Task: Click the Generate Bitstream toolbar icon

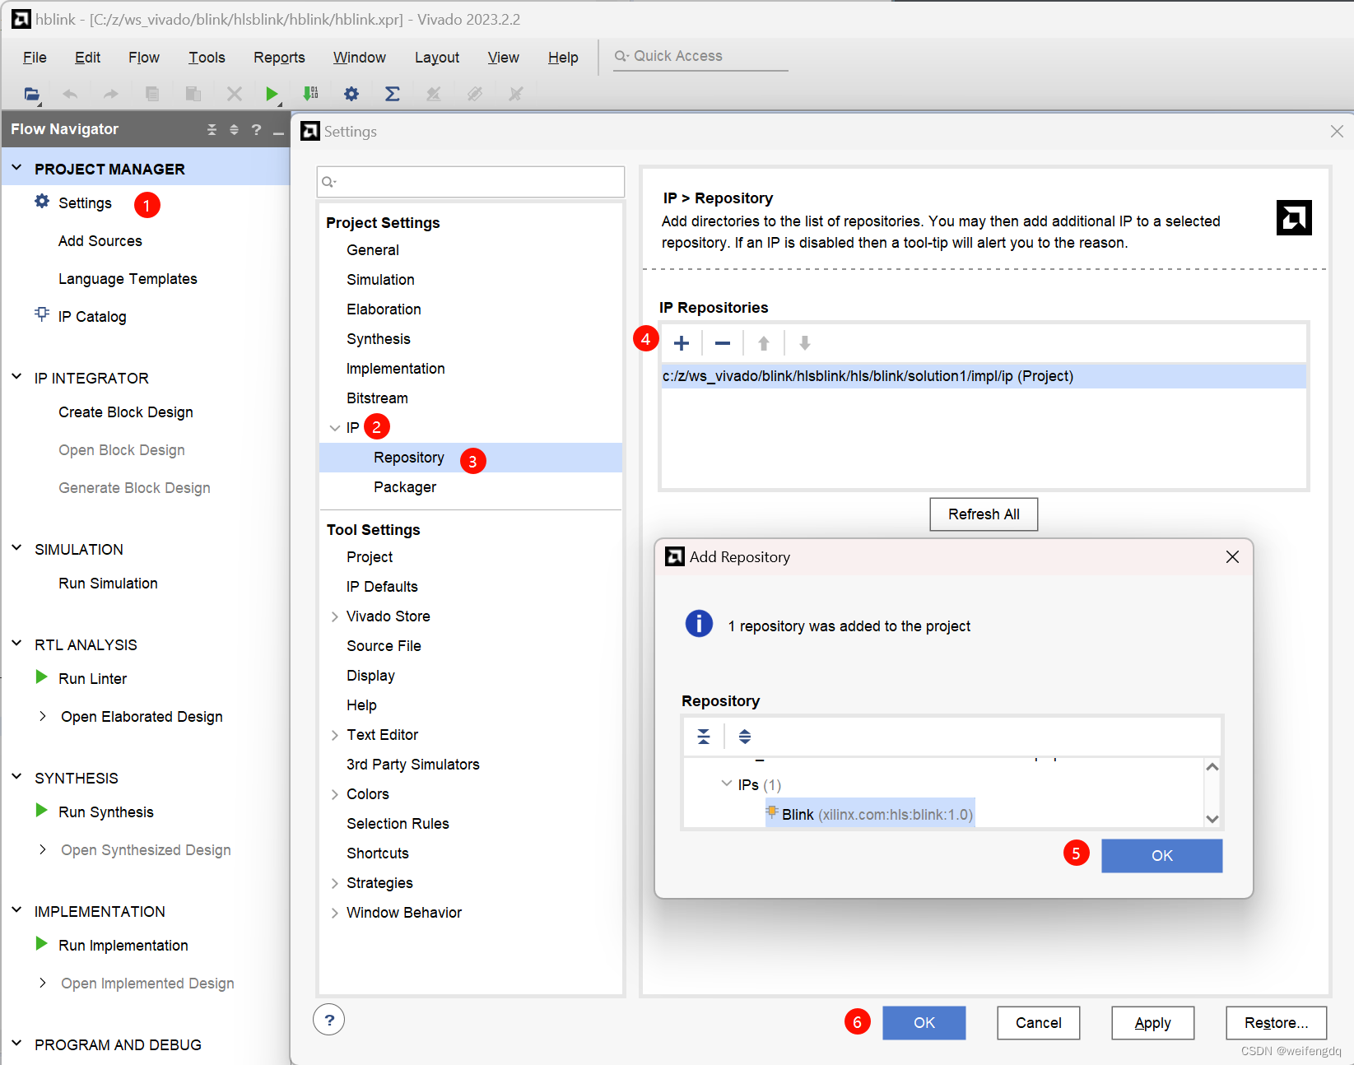Action: [x=311, y=94]
